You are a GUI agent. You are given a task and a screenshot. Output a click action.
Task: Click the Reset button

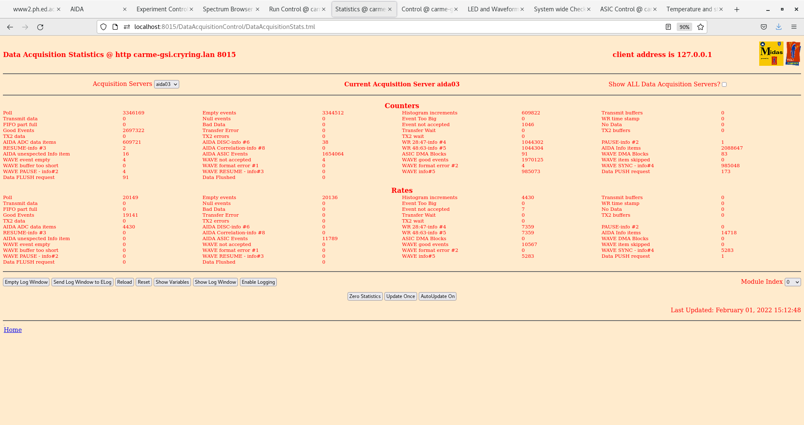pos(144,282)
